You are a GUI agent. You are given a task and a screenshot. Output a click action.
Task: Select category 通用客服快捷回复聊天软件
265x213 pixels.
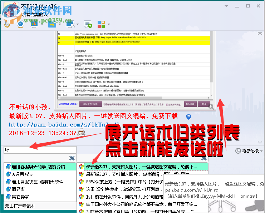click(x=38, y=182)
